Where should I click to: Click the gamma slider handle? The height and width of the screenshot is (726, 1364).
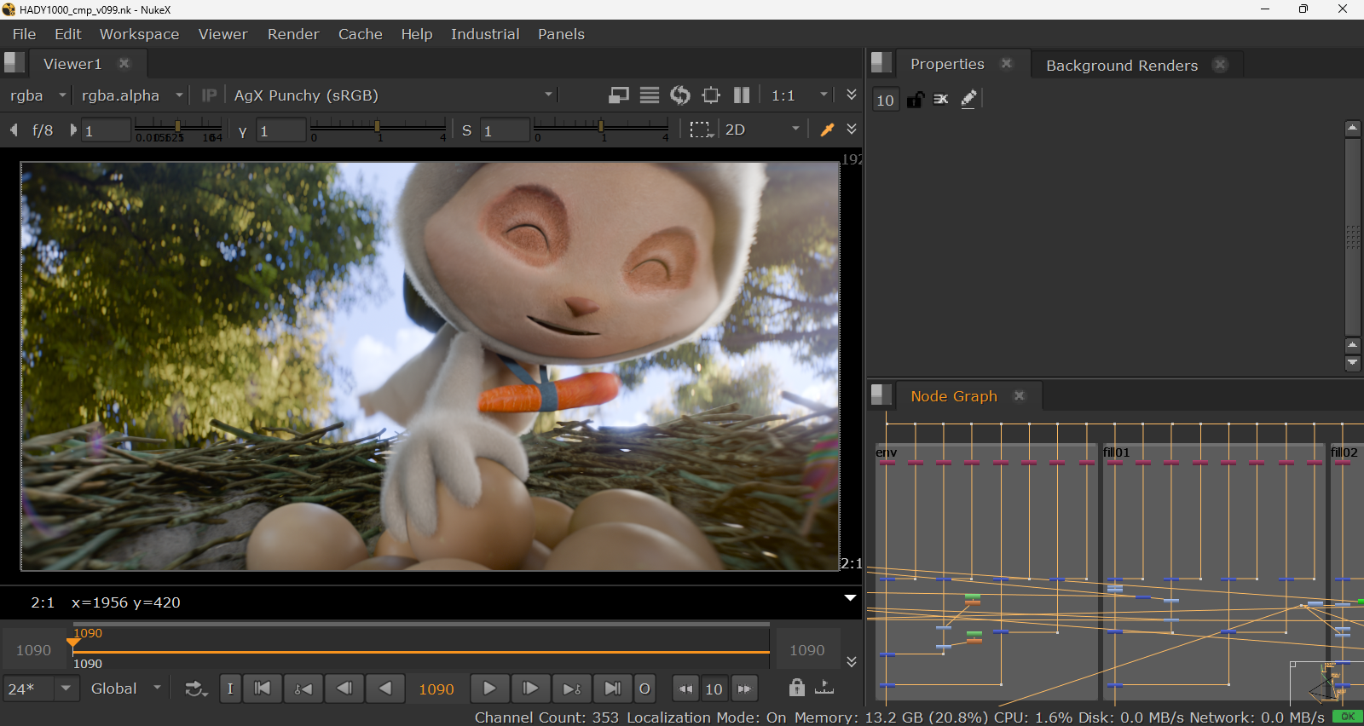point(377,126)
